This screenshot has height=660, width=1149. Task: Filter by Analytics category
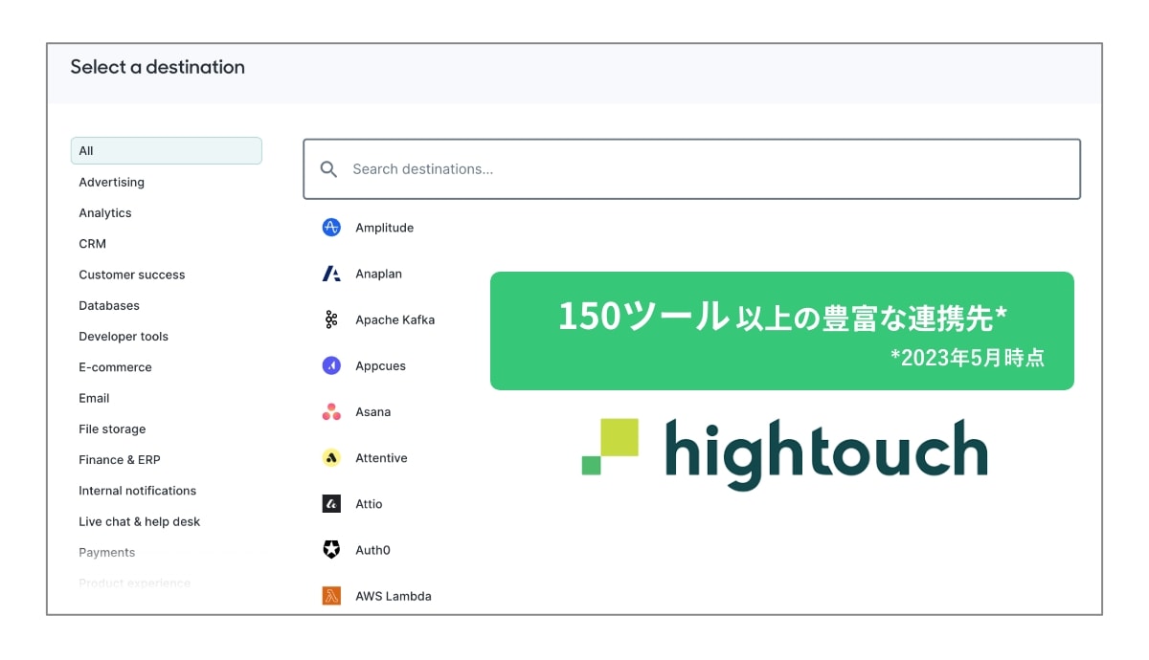[105, 213]
